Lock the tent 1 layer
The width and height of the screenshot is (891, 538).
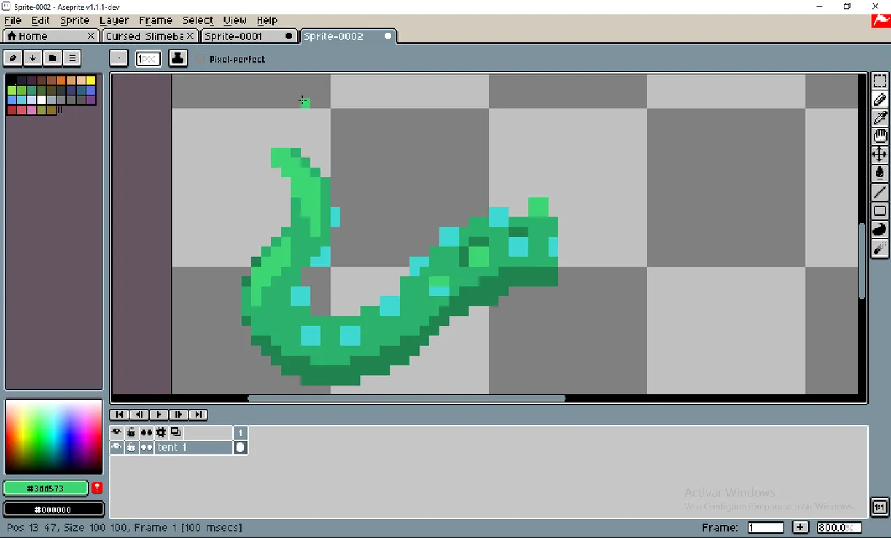point(131,448)
